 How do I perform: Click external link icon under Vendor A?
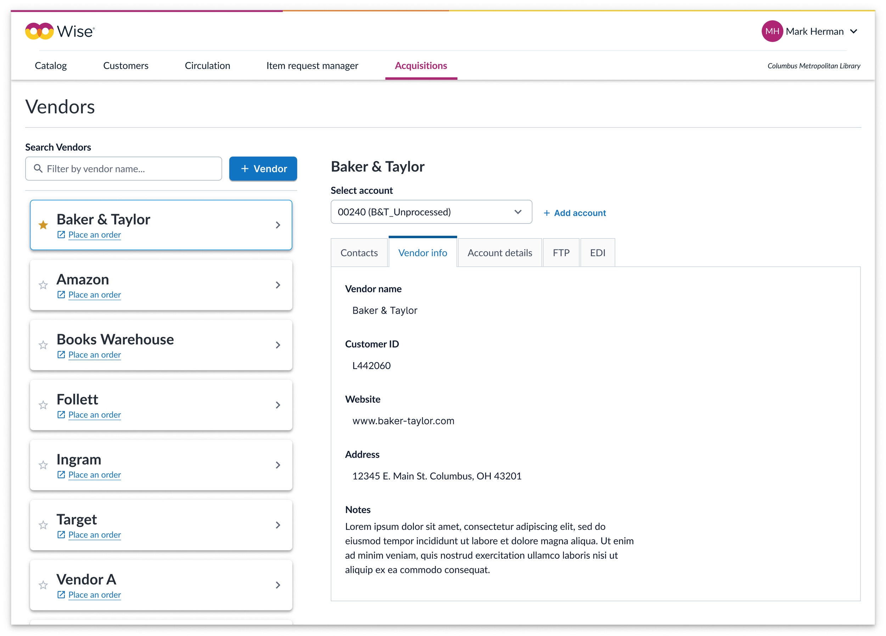[x=61, y=595]
